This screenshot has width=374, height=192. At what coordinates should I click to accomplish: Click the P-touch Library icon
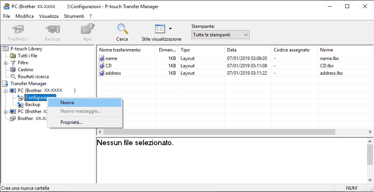(5, 49)
